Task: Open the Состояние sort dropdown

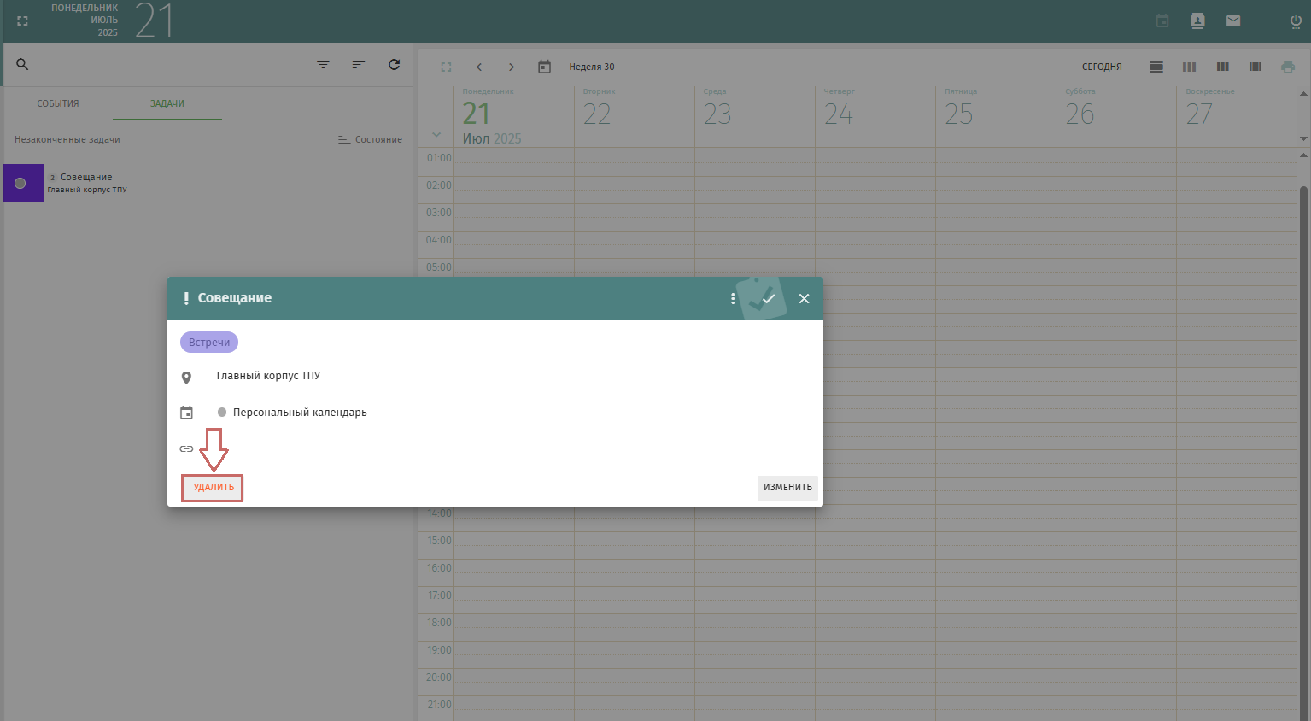Action: point(370,139)
